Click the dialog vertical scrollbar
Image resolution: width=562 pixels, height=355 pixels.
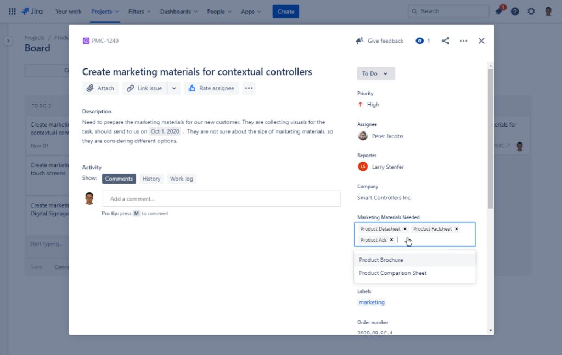[x=490, y=139]
